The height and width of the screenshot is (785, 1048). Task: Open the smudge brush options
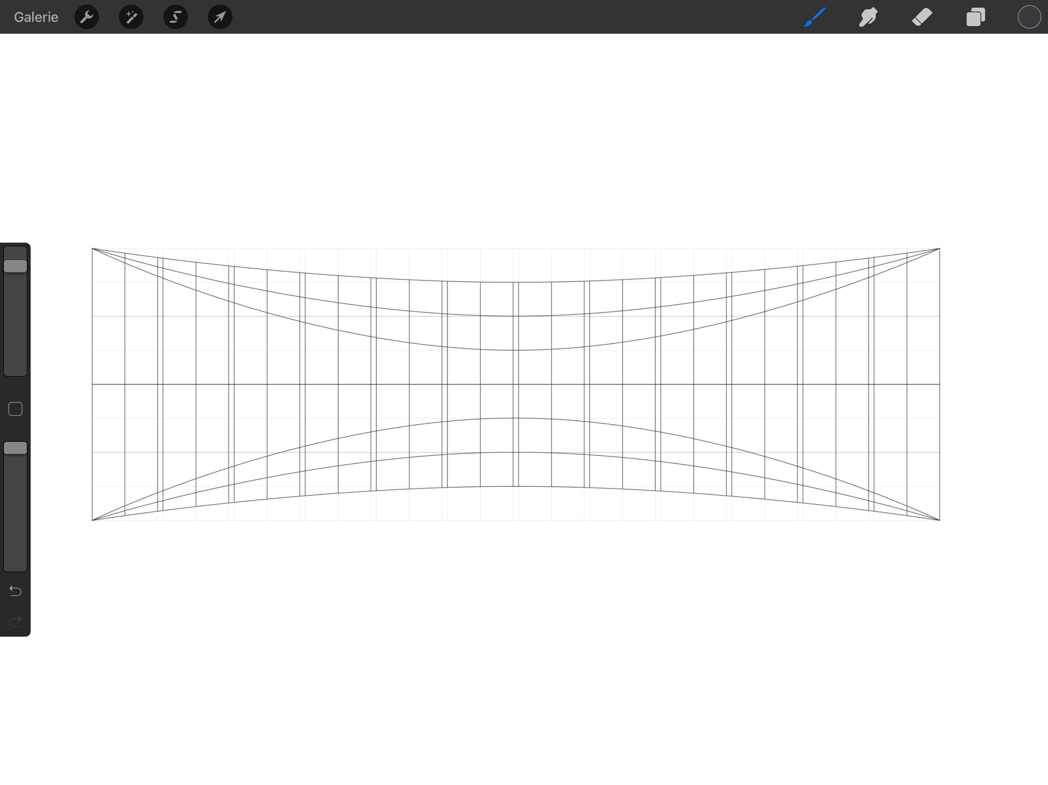click(x=869, y=17)
